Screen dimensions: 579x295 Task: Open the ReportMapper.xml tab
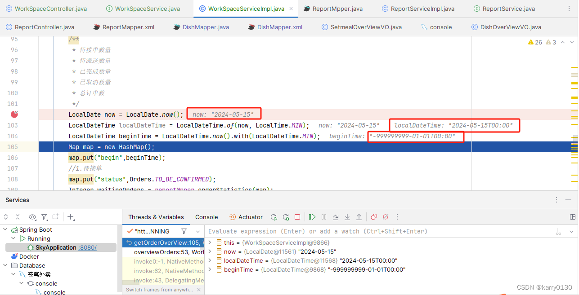(x=124, y=27)
